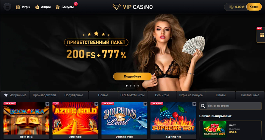Image resolution: width=265 pixels, height=140 pixels.
Task: Click the Подробнее banner button
Action: click(x=132, y=76)
